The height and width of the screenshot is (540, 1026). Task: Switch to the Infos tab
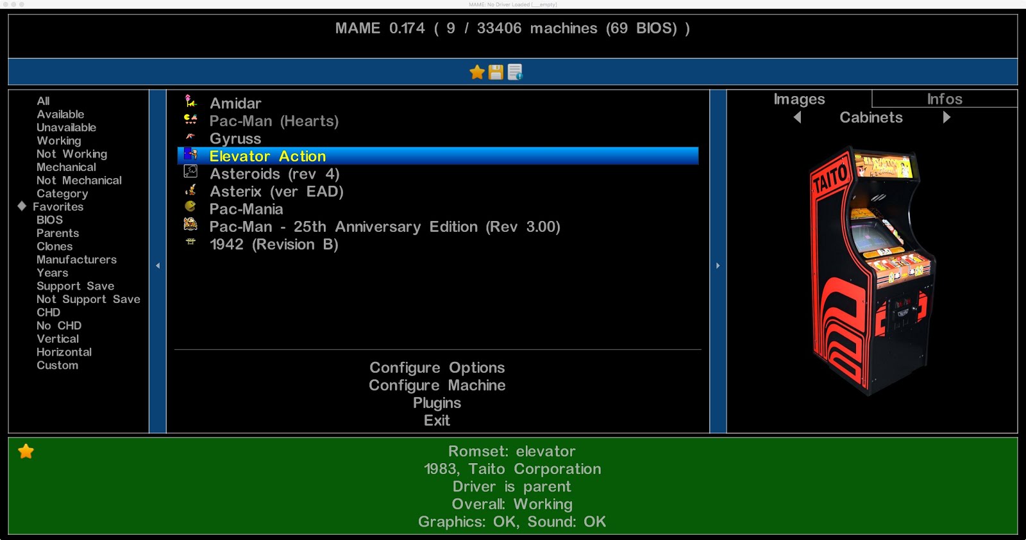(x=945, y=99)
